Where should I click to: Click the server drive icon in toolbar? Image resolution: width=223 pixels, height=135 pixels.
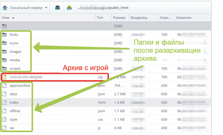tap(57, 7)
